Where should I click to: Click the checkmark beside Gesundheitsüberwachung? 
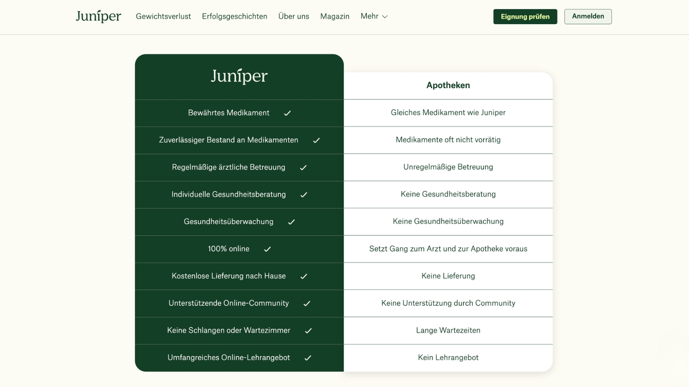[x=291, y=222]
